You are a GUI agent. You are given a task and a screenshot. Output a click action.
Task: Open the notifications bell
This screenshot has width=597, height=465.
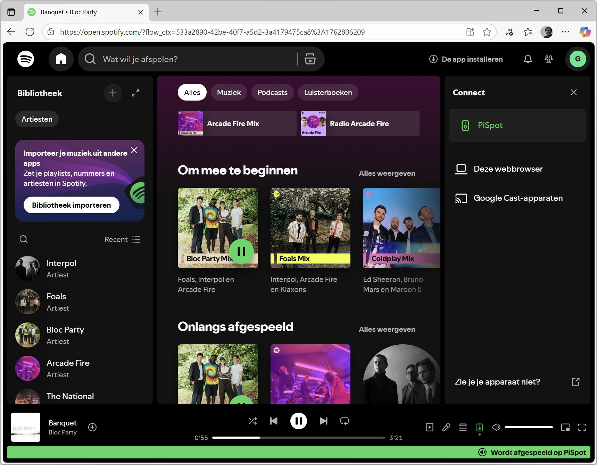[x=528, y=59]
